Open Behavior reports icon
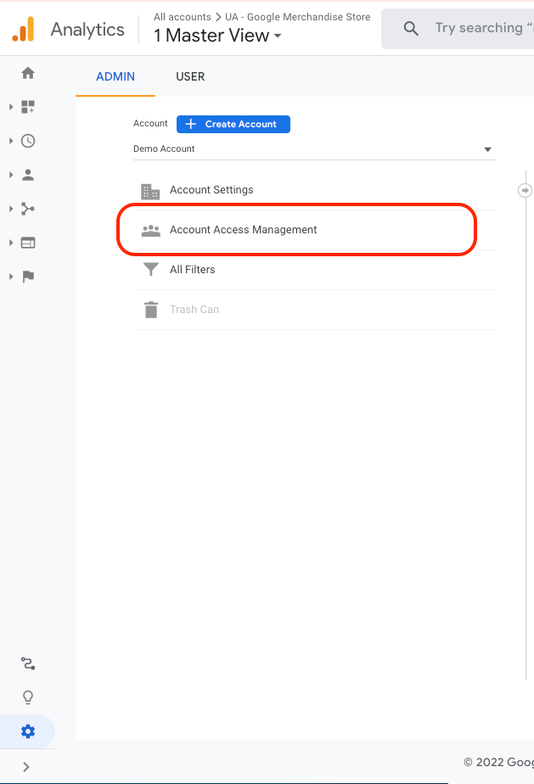This screenshot has height=784, width=534. 28,243
